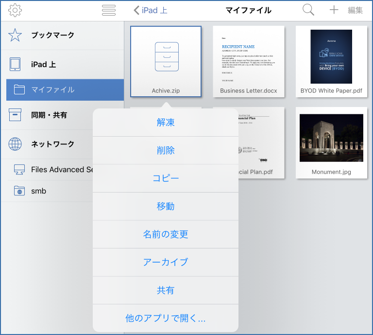373x335 pixels.
Task: Choose アーカイブ in the popup menu
Action: pyautogui.click(x=166, y=262)
